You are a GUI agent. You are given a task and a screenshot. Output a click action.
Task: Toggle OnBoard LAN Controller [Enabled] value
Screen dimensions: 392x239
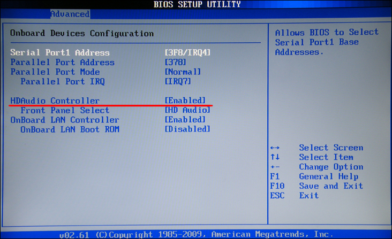click(185, 120)
